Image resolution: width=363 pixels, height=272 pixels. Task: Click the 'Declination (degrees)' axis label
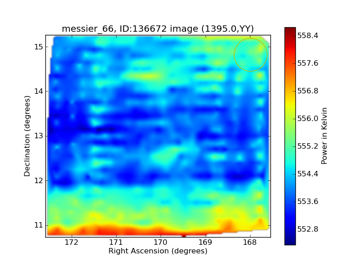27,136
